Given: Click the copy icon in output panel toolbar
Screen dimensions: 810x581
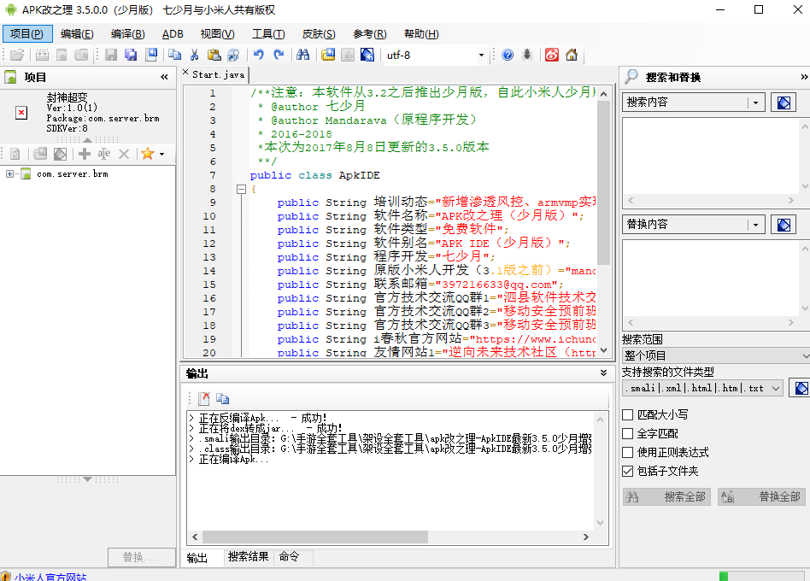Looking at the screenshot, I should point(223,398).
